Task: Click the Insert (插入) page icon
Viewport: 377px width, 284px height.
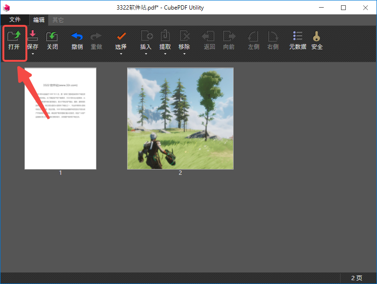Action: click(147, 36)
